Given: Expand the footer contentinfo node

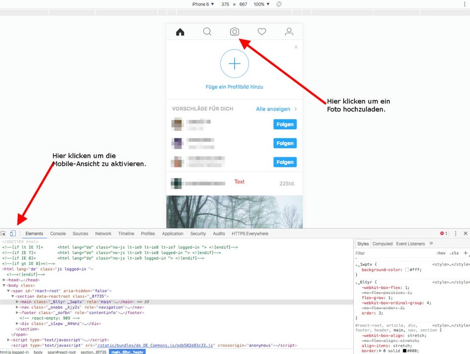Looking at the screenshot, I should [17, 313].
